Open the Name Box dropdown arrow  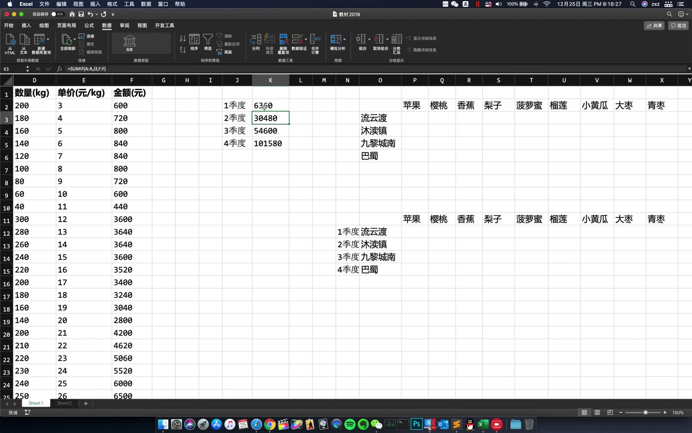coord(27,69)
